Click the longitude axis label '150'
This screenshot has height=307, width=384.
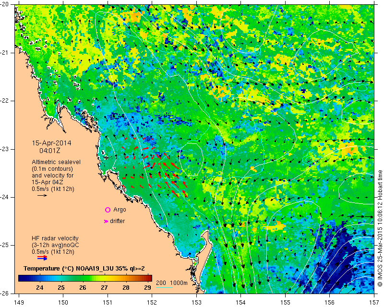click(x=63, y=302)
